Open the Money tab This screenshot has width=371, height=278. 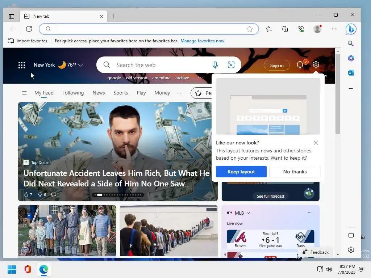point(162,93)
